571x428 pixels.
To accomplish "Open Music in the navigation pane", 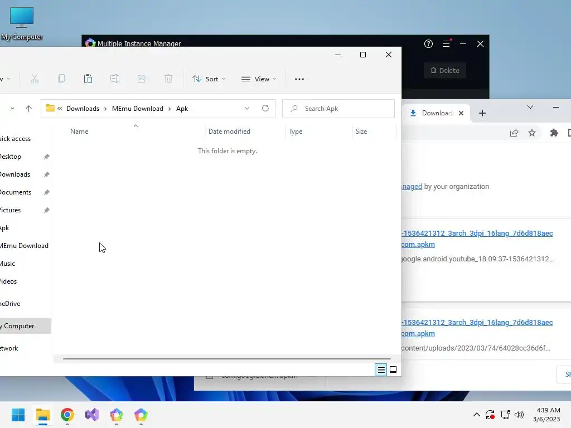I will [8, 264].
